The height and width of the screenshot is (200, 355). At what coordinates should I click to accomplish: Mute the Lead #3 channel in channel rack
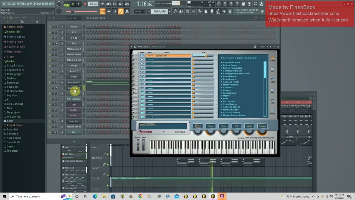50,110
